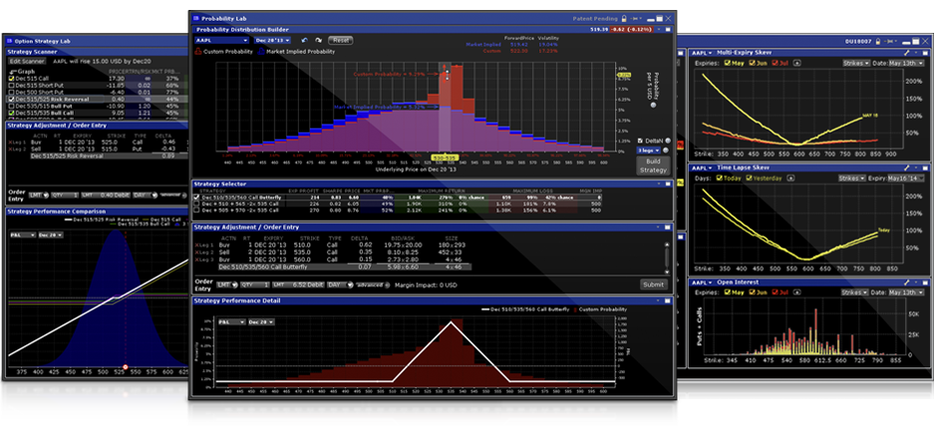The width and height of the screenshot is (937, 438).
Task: Click the Strategy Performance Comparison header
Action: coord(96,211)
